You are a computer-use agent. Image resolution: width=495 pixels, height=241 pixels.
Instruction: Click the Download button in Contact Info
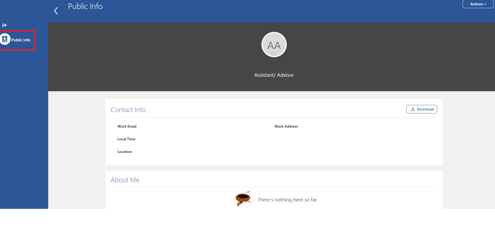(x=421, y=109)
